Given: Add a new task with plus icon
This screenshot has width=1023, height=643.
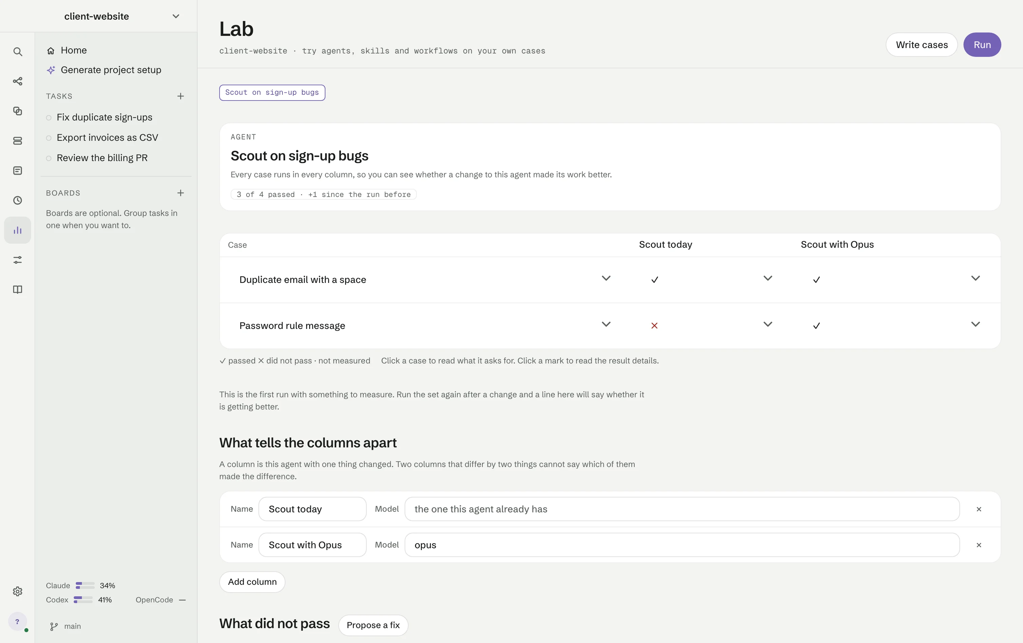Looking at the screenshot, I should pos(181,96).
